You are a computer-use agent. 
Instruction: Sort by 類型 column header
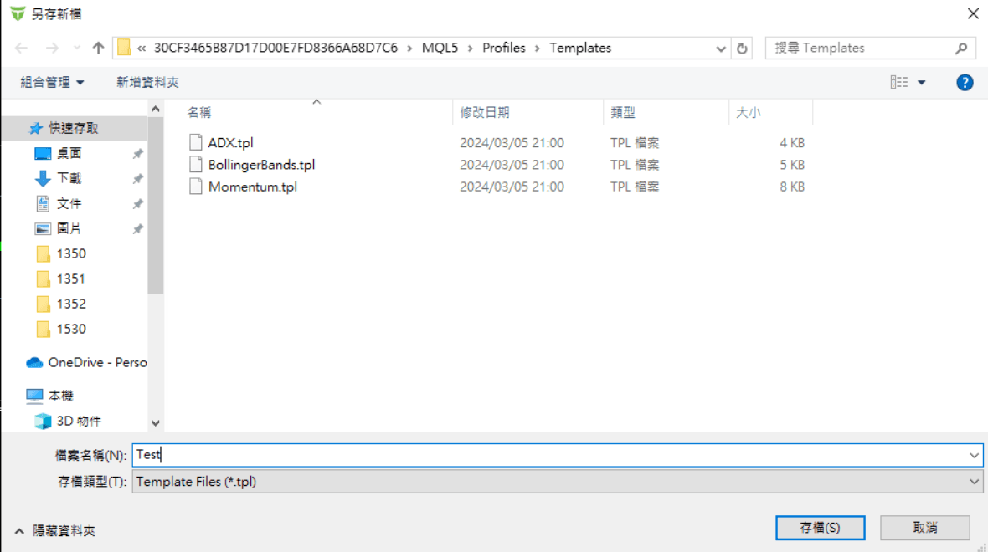click(623, 113)
